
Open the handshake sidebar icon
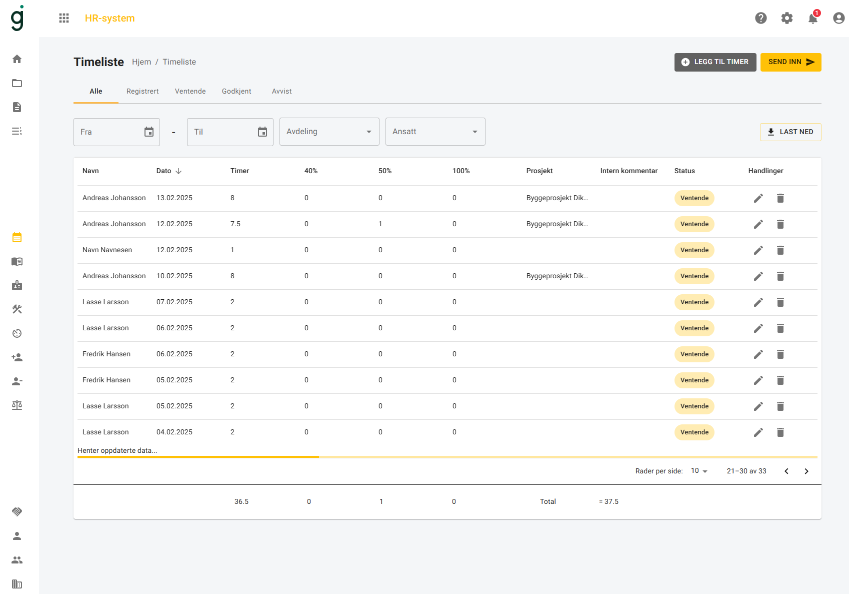click(17, 511)
